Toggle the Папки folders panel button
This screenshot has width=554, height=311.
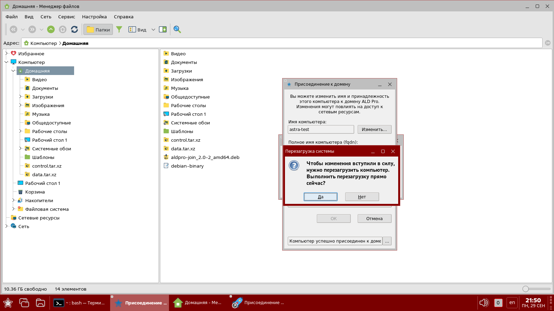[98, 29]
